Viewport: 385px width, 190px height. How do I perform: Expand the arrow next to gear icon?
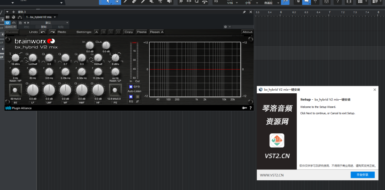tap(230, 27)
